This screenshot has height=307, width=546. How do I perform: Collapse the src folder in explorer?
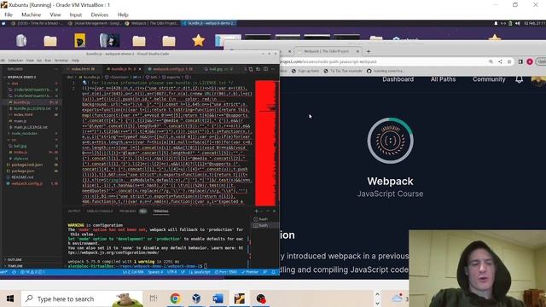click(x=14, y=140)
